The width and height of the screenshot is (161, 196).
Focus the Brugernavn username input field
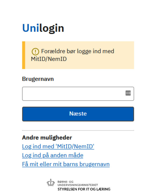coord(72,94)
